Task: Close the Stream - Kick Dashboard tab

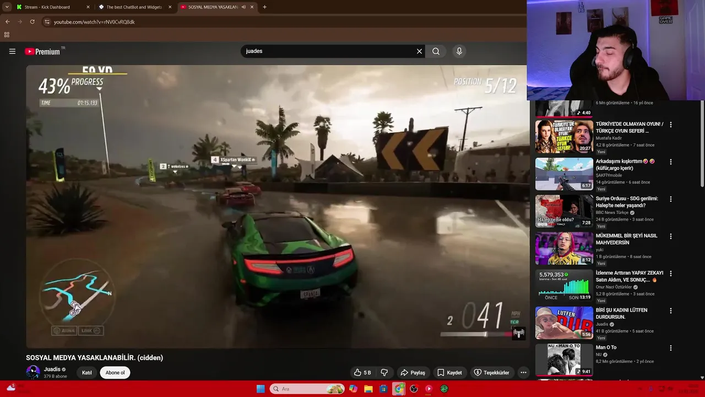Action: (88, 7)
